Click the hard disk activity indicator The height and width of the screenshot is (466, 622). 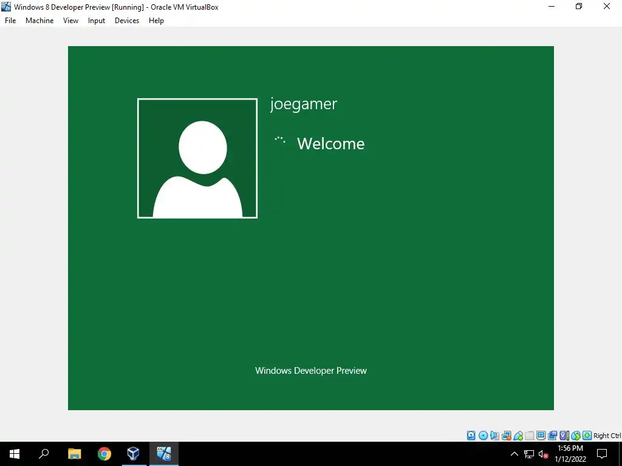tap(471, 436)
